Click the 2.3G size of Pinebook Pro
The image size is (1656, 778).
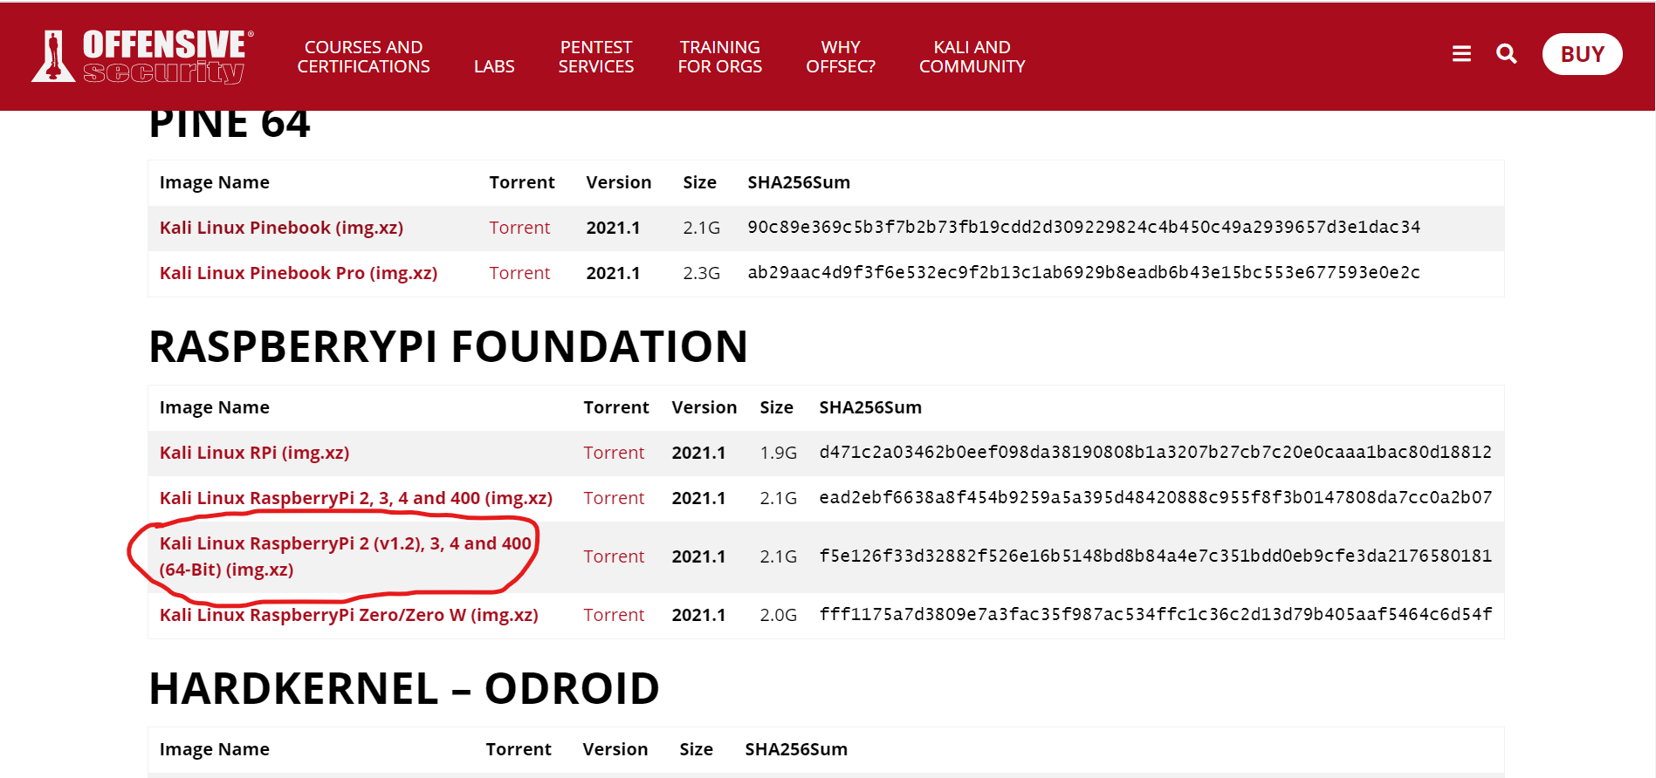(701, 273)
